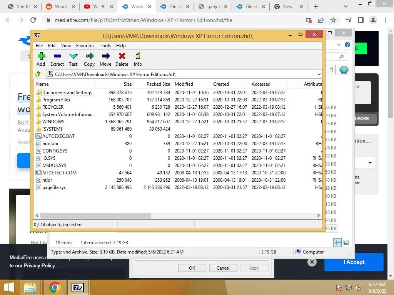Click the horizontal scrollbar thumb in 7-Zip
This screenshot has width=394, height=295.
pyautogui.click(x=95, y=216)
